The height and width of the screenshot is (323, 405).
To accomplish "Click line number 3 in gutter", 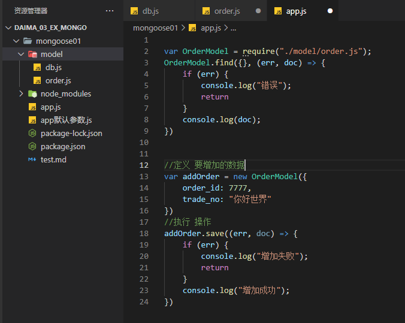I will tap(146, 63).
